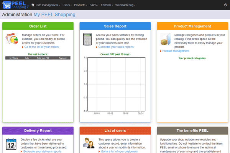Image resolution: width=230 pixels, height=153 pixels.
Task: Click Generate your delivery reports link
Action: 42,151
